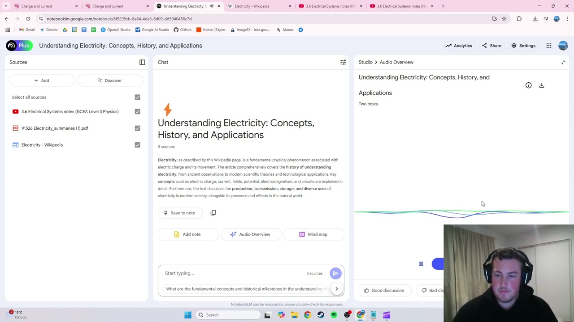Image resolution: width=574 pixels, height=322 pixels.
Task: Submit chat with the send arrow
Action: pyautogui.click(x=335, y=273)
